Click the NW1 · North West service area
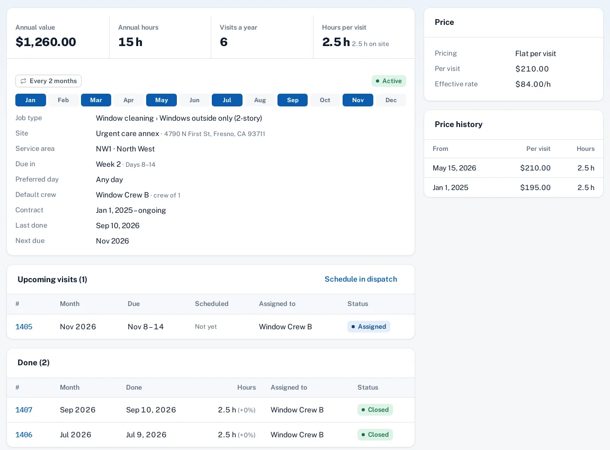610x450 pixels. coord(125,149)
